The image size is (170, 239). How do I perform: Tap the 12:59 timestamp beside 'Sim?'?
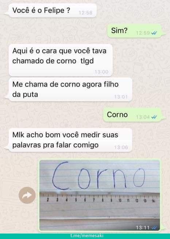(143, 33)
